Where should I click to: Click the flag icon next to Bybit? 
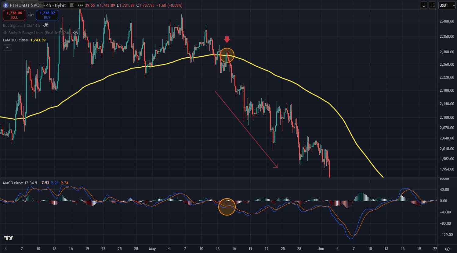coord(71,5)
